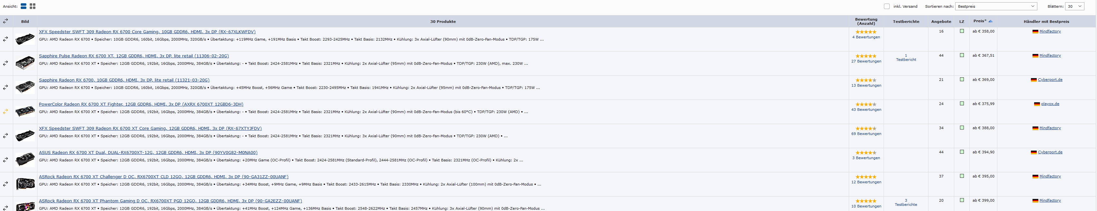Open star rating of XFX RX 6700 Core Gaming 10GB
Screen dimensions: 1097x211
(866, 32)
